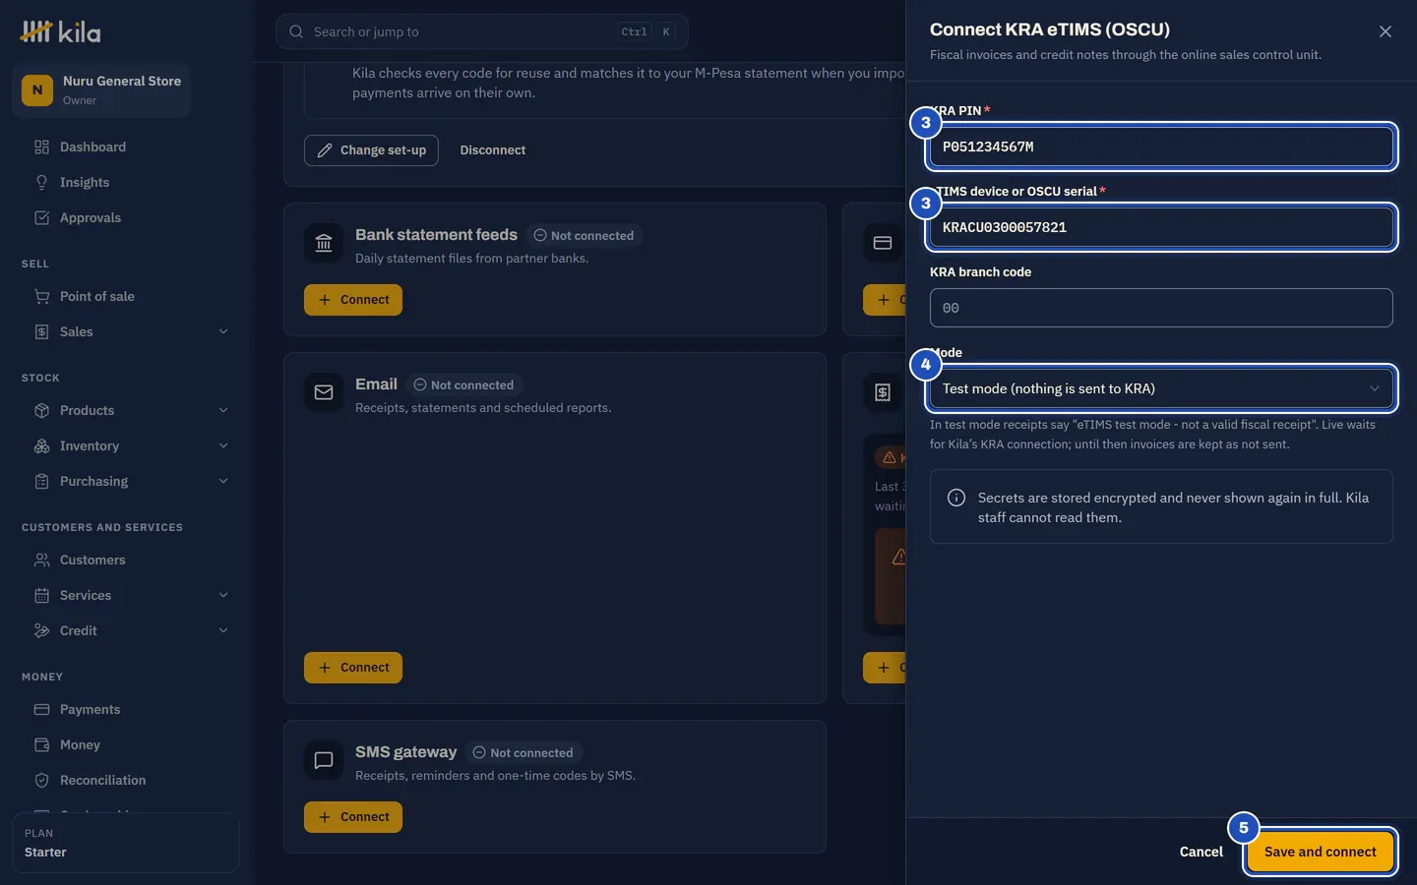Click Cancel in the eTIMS panel
The image size is (1417, 885).
pyautogui.click(x=1201, y=852)
